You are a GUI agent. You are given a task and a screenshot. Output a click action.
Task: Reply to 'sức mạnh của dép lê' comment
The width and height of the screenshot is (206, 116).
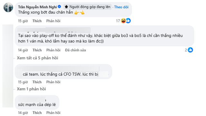point(53,113)
